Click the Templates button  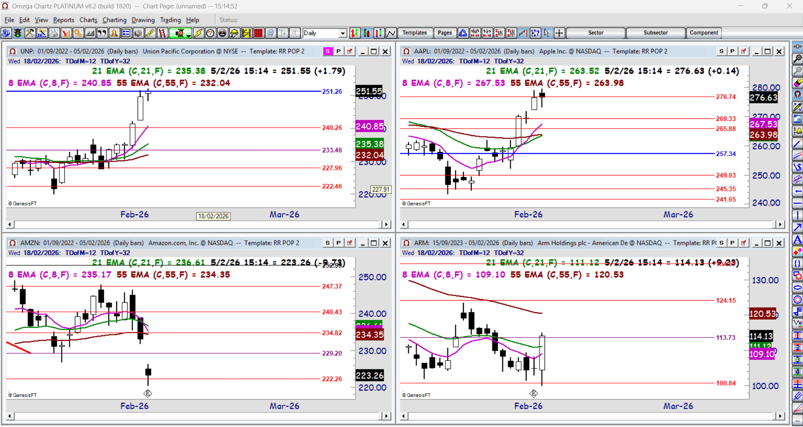click(415, 33)
